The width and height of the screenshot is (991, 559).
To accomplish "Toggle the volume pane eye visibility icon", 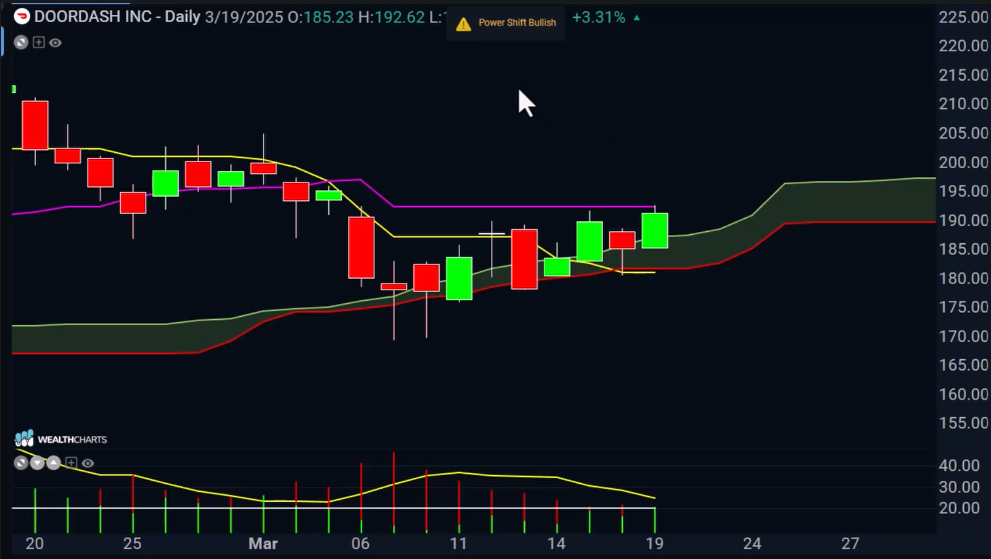I will coord(88,463).
